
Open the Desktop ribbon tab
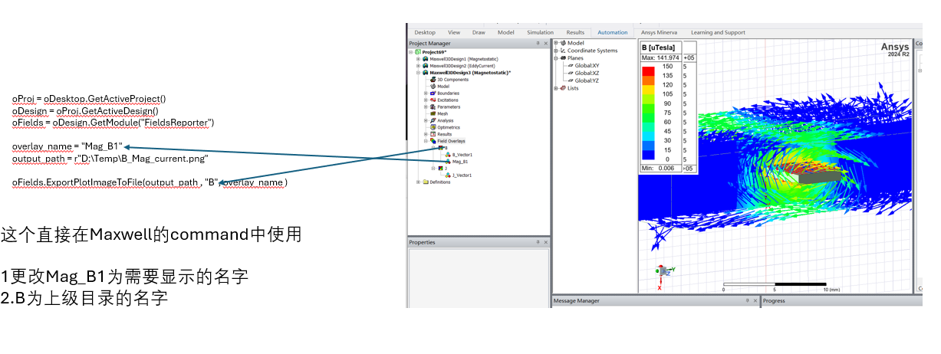424,32
